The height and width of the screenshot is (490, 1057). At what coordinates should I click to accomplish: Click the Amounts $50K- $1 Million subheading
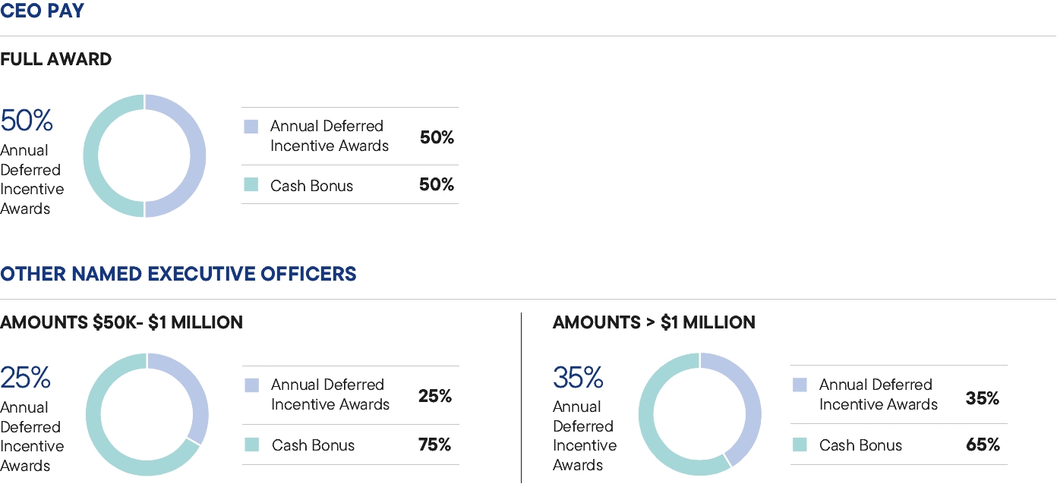121,322
